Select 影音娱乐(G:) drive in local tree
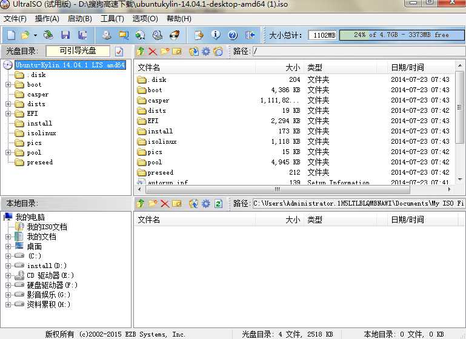The height and width of the screenshot is (339, 466). tap(48, 295)
